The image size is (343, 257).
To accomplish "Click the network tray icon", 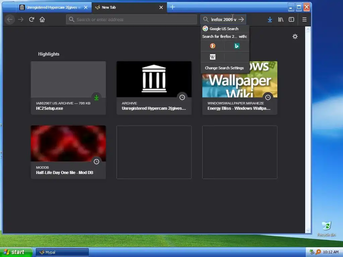I will click(x=312, y=252).
